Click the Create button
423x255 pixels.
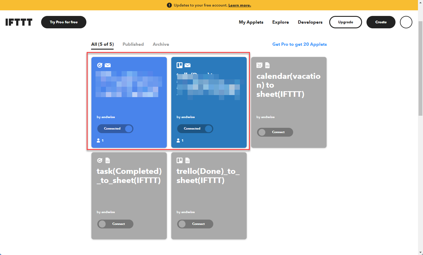click(381, 22)
